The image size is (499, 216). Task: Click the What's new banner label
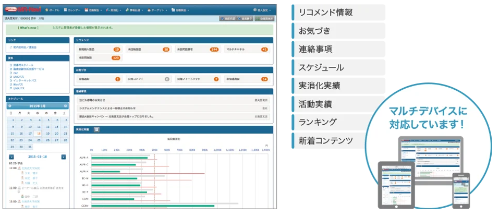point(28,28)
